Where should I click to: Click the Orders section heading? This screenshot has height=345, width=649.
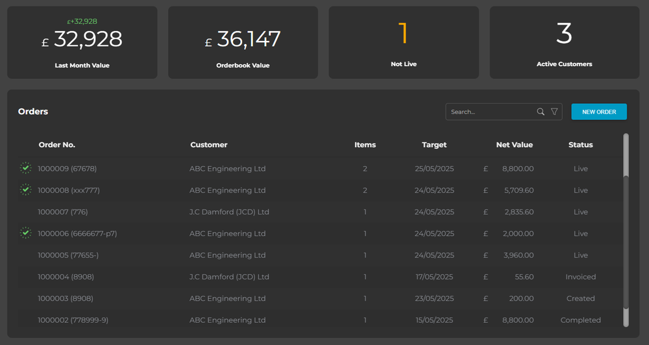pos(33,112)
